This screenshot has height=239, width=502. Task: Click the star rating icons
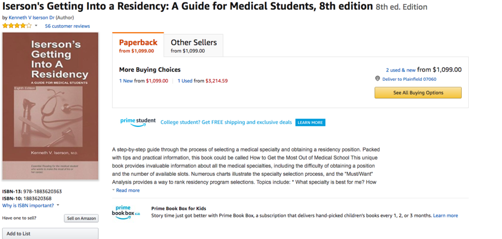point(17,25)
